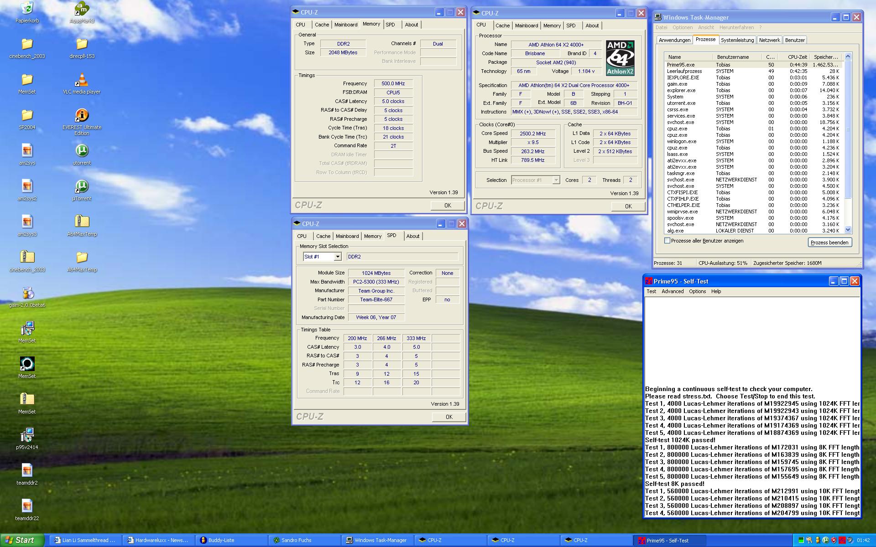Open About tab in CPU-Z CPU window

point(592,26)
